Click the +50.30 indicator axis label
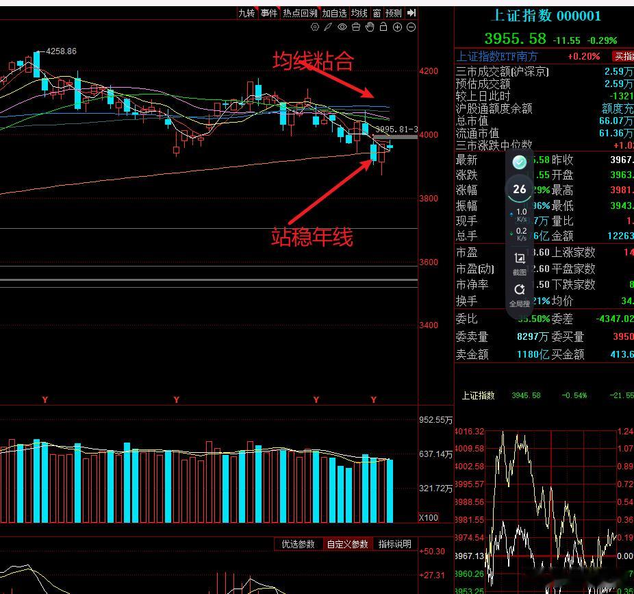634x594 pixels. tap(432, 551)
